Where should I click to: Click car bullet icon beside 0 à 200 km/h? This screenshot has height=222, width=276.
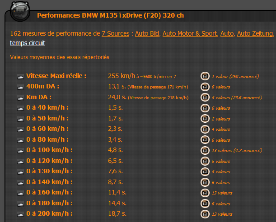tap(20, 214)
